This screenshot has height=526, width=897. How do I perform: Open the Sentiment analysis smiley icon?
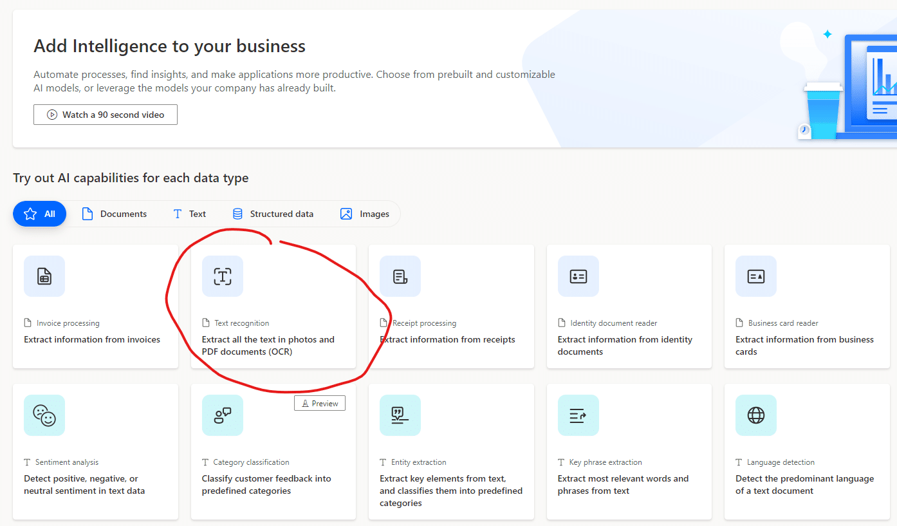(44, 415)
